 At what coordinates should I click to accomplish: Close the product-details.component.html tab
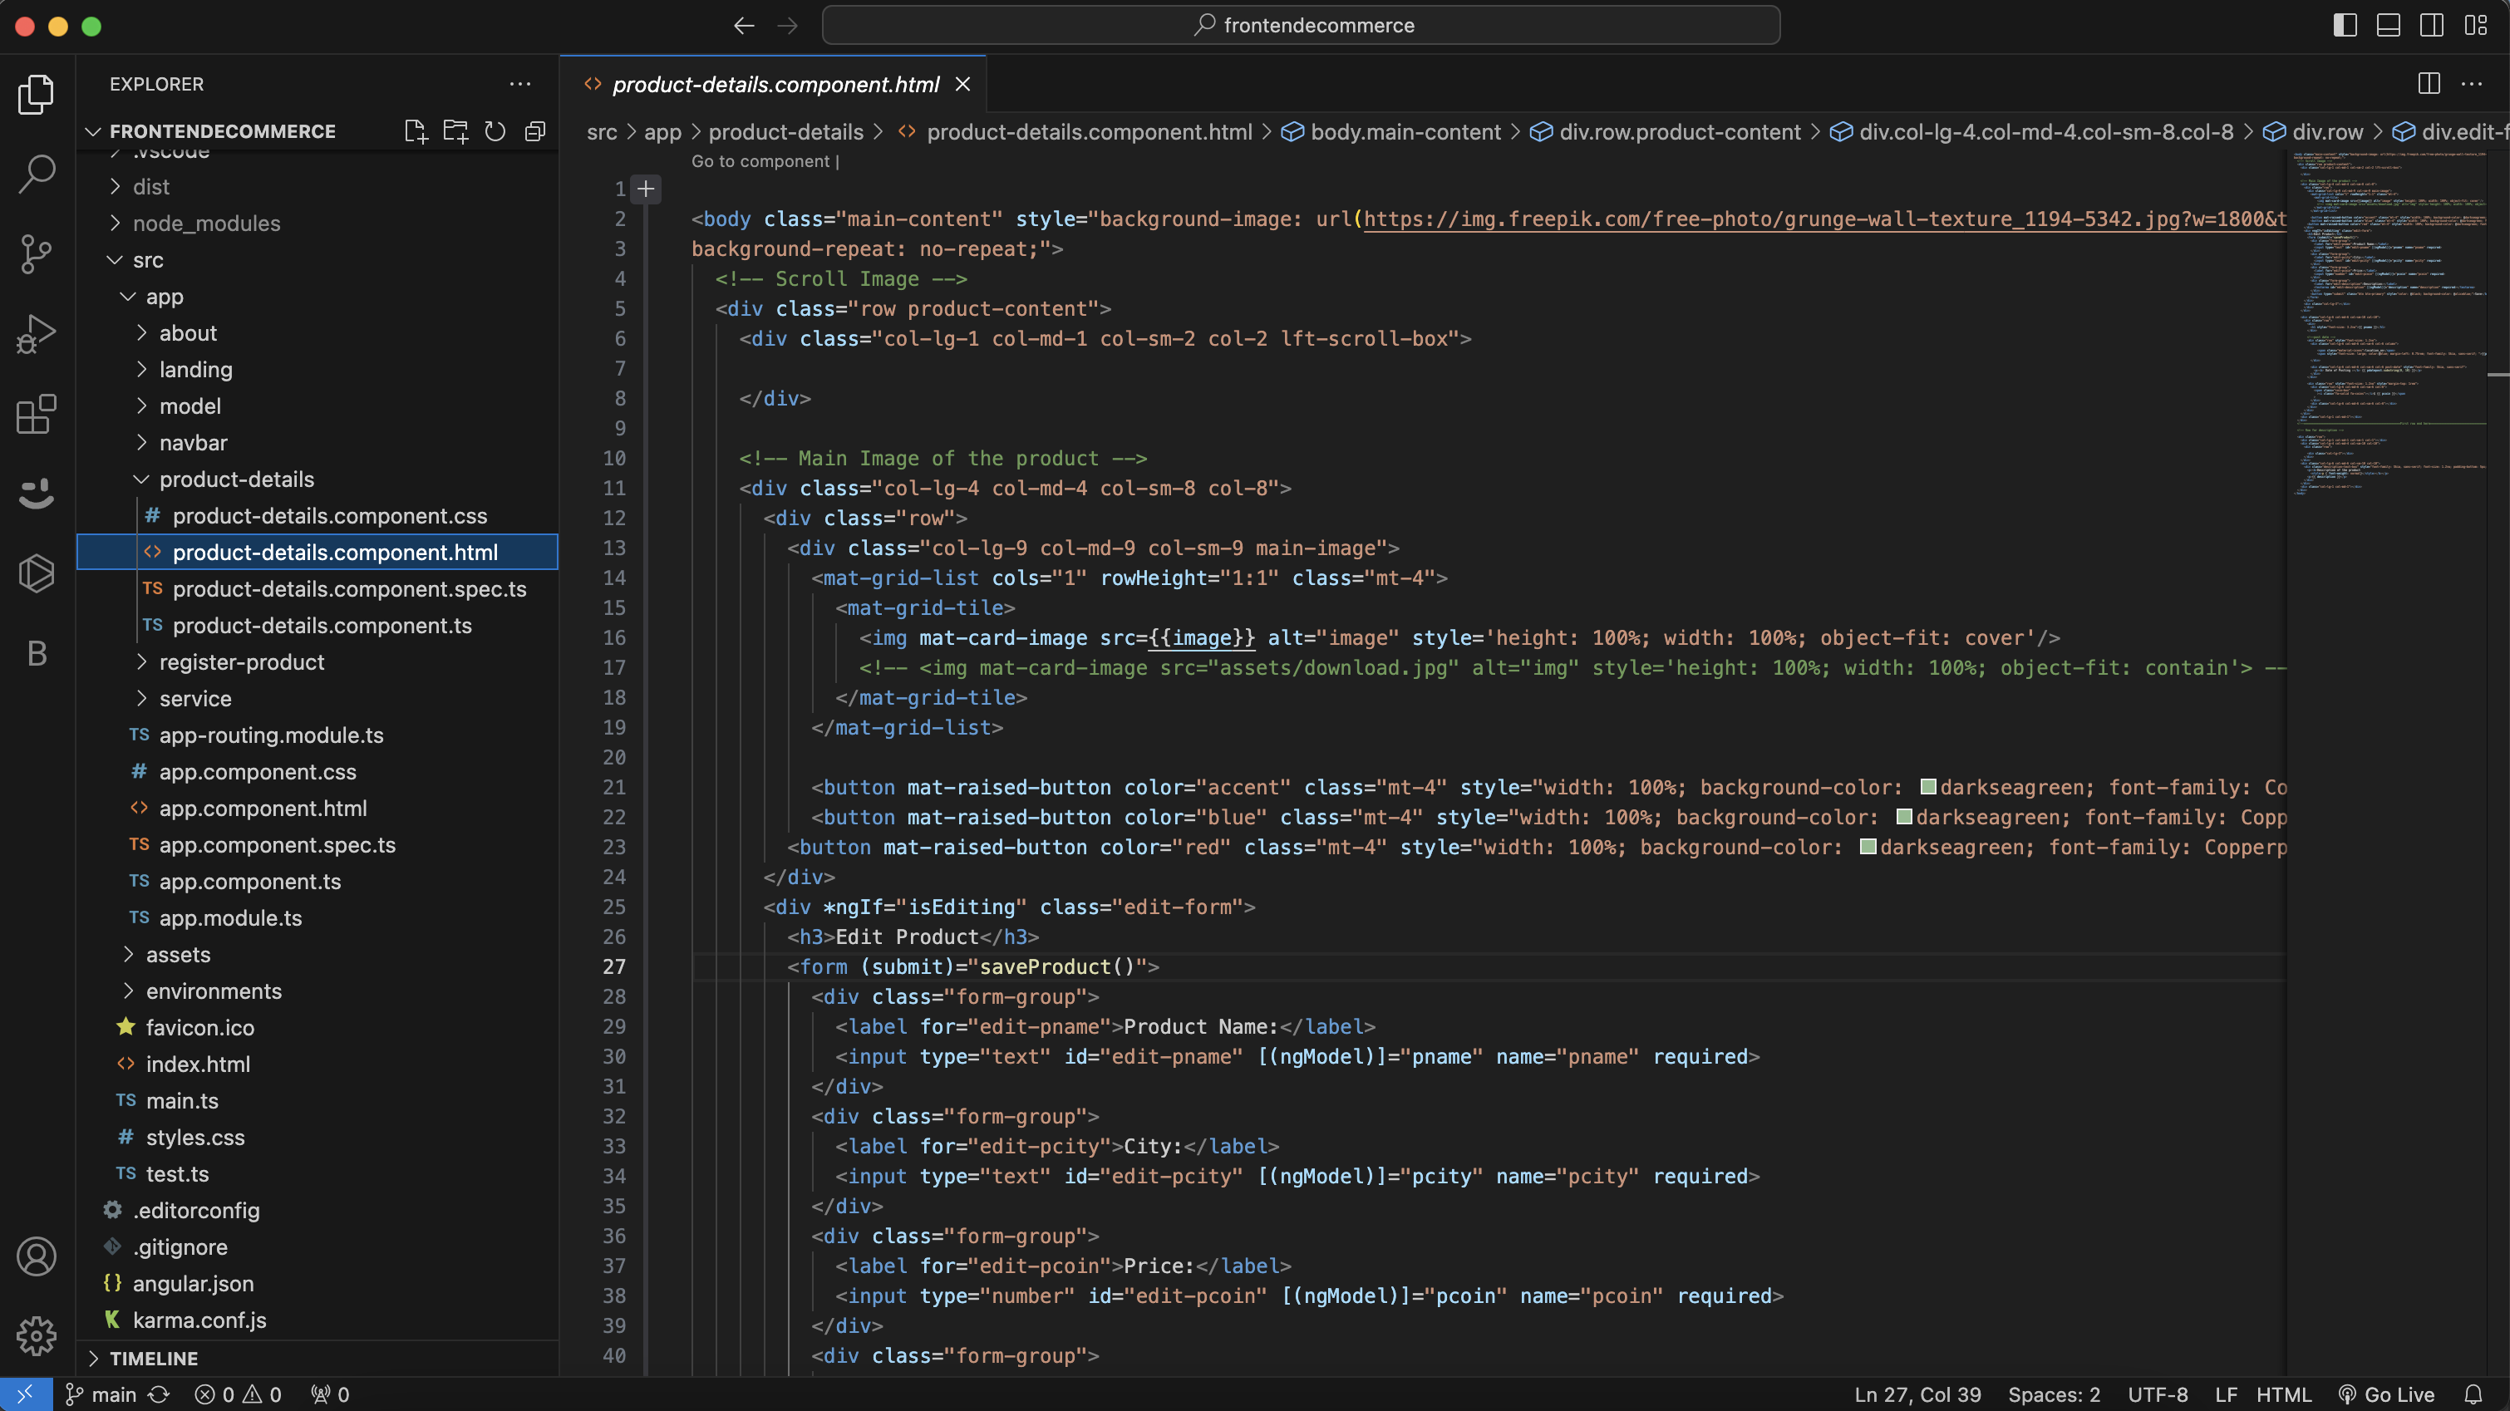click(x=962, y=85)
